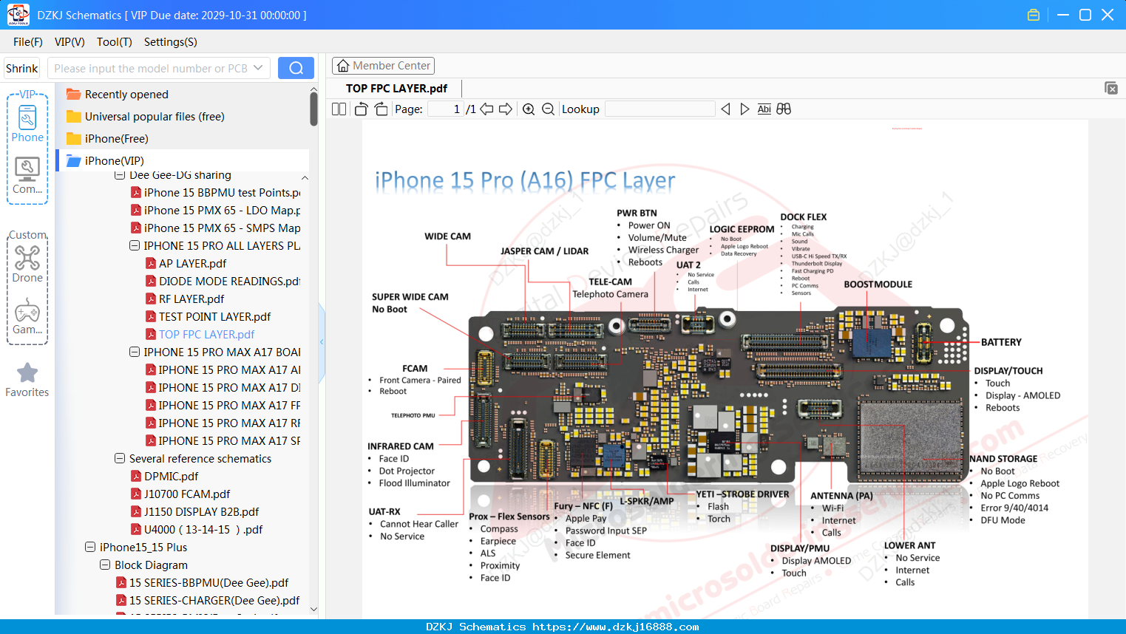Rotate page counterclockwise
The image size is (1126, 634).
tap(361, 109)
